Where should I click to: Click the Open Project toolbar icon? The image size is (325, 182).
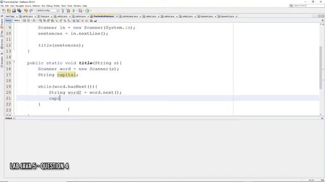click(14, 11)
